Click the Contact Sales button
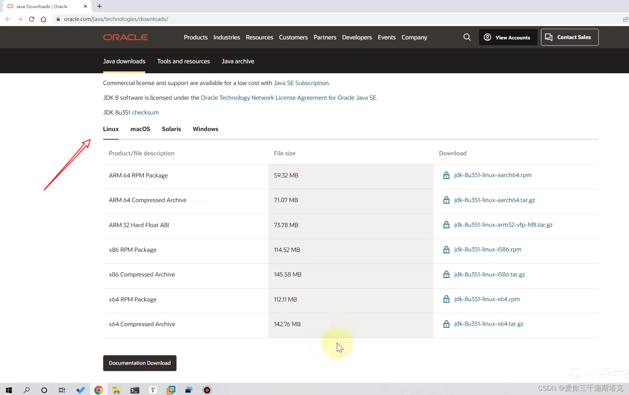Screen dimensions: 629x395 (570, 37)
